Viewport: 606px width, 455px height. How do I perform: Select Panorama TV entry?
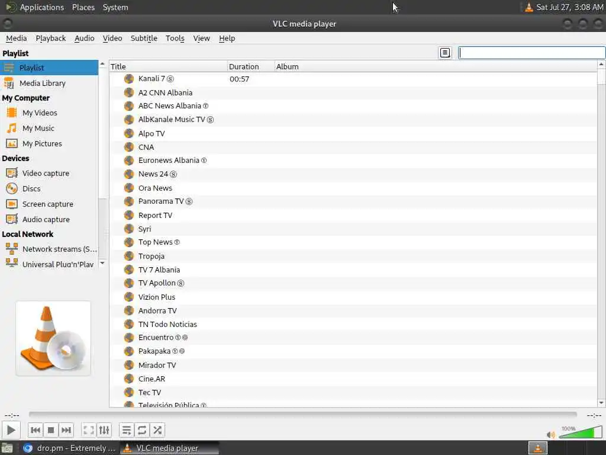click(353, 201)
